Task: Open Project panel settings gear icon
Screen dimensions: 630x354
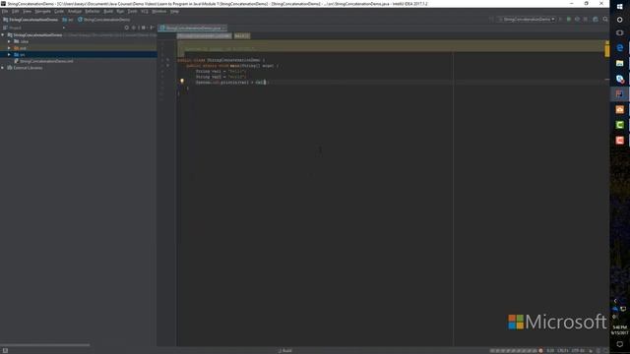Action: pyautogui.click(x=143, y=28)
